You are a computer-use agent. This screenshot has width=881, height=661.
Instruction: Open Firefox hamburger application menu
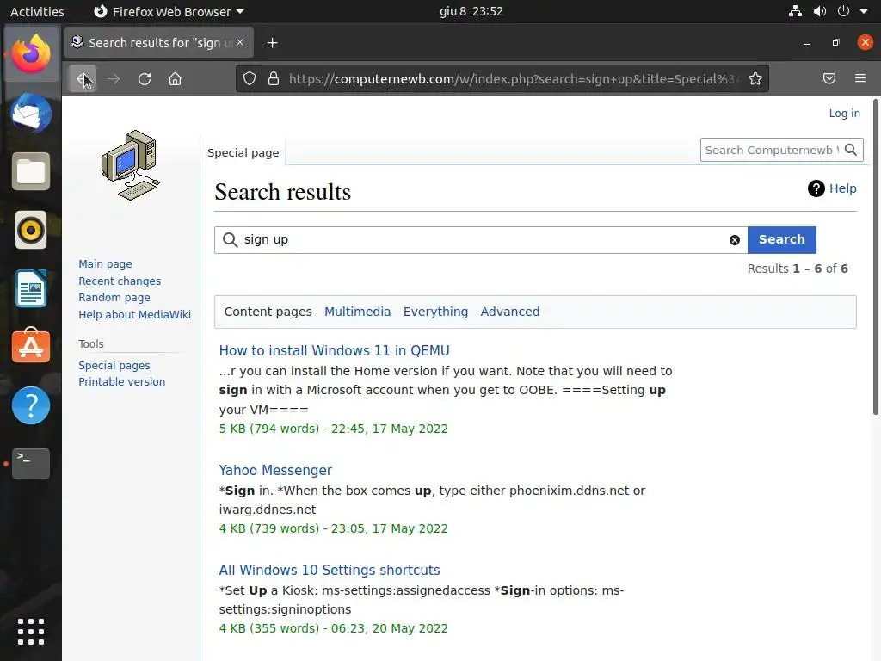860,78
